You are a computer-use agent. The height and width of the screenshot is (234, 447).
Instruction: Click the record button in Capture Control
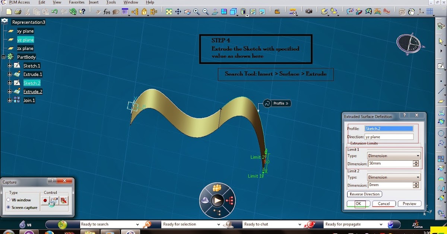coord(45,200)
